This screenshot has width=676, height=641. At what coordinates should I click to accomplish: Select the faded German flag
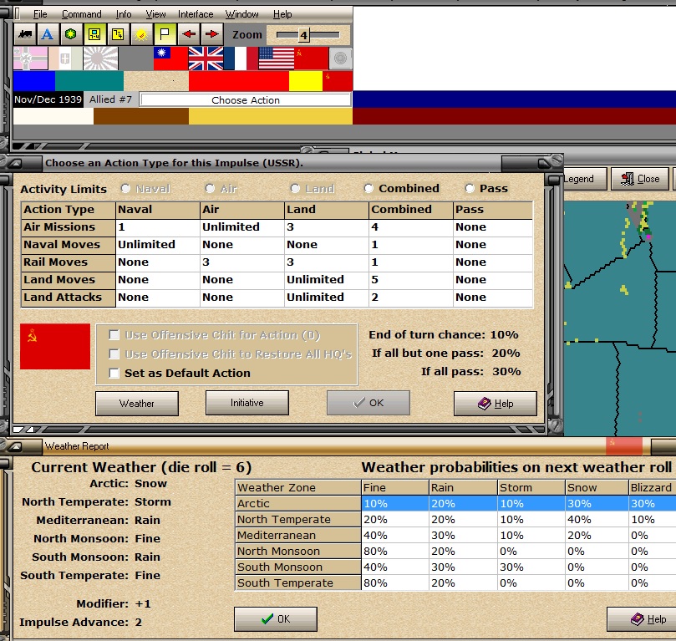pos(31,59)
